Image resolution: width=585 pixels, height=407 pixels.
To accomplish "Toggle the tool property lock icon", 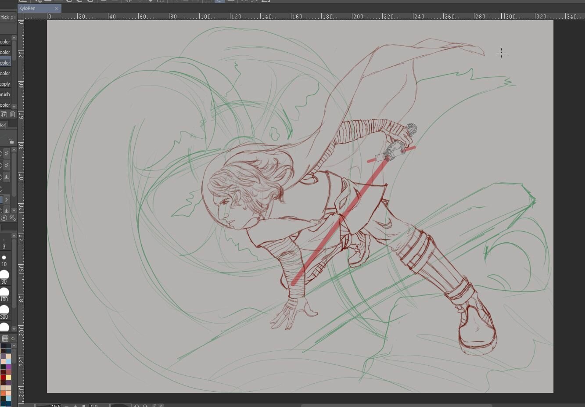I will coord(11,141).
